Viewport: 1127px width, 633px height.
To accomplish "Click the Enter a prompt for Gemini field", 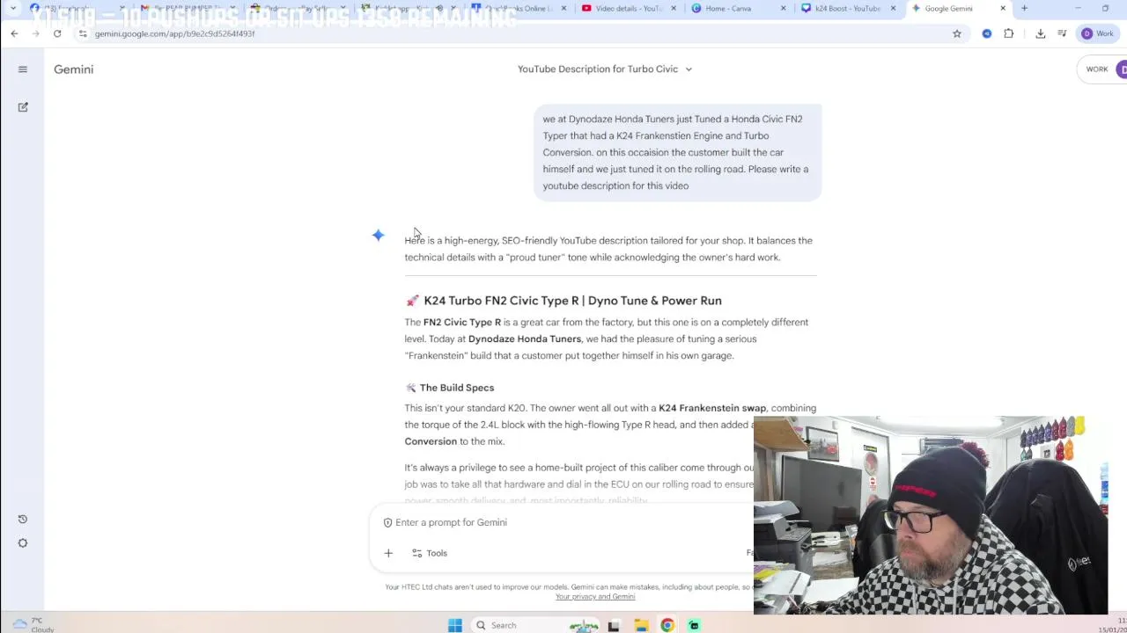I will [x=563, y=522].
